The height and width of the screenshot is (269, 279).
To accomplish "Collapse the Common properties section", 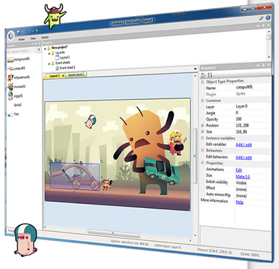I will (x=203, y=101).
